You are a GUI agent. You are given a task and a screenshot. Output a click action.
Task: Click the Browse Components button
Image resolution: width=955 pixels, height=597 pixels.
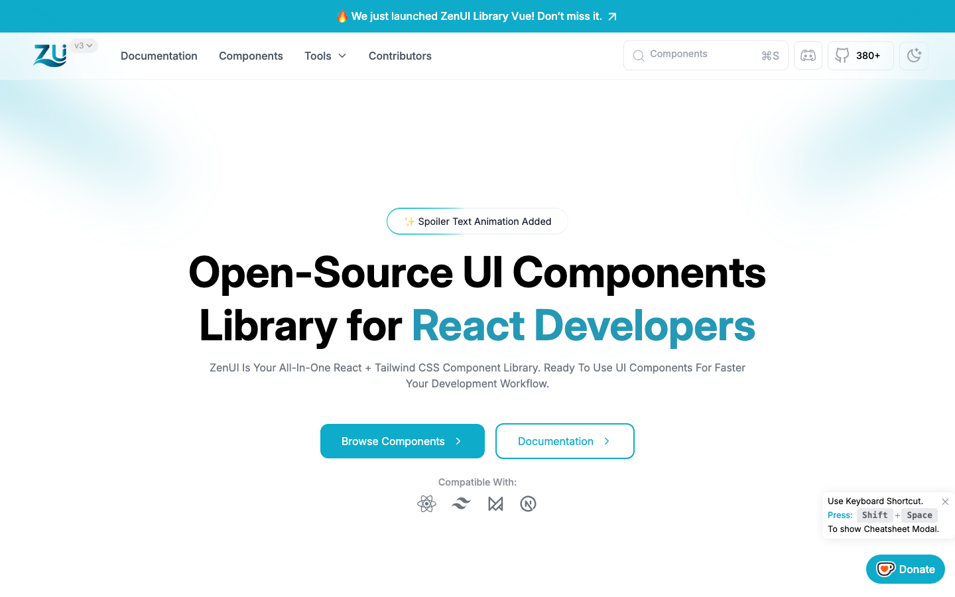403,441
